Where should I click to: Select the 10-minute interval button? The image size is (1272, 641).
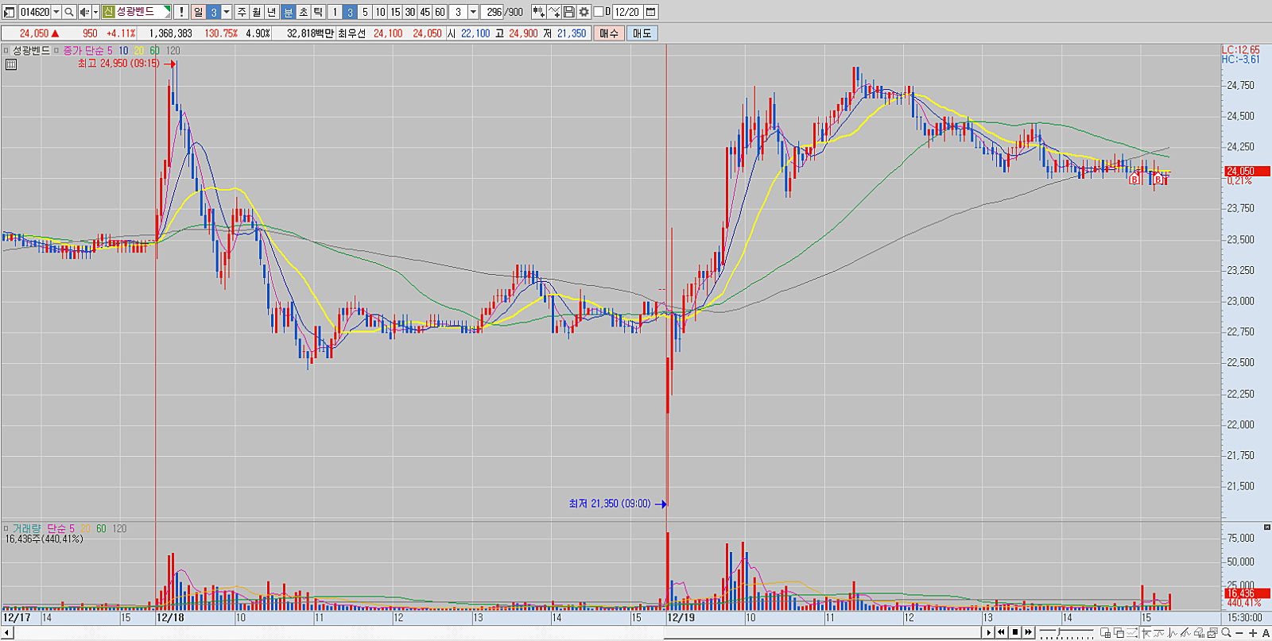pyautogui.click(x=380, y=12)
